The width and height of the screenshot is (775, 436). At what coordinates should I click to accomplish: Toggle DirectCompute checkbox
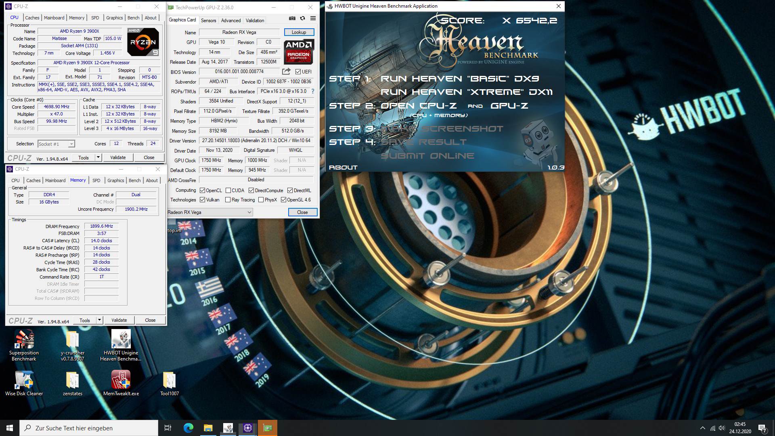coord(251,191)
